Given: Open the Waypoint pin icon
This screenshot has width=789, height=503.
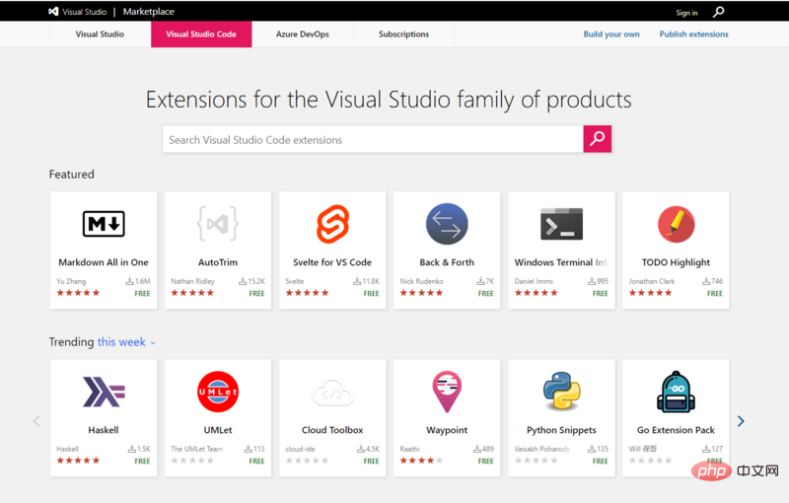Looking at the screenshot, I should (x=447, y=392).
